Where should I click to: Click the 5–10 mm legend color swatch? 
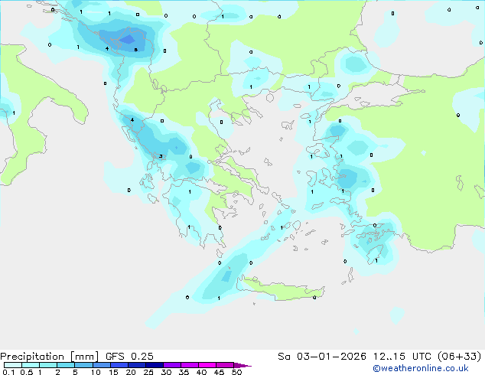tap(83, 365)
